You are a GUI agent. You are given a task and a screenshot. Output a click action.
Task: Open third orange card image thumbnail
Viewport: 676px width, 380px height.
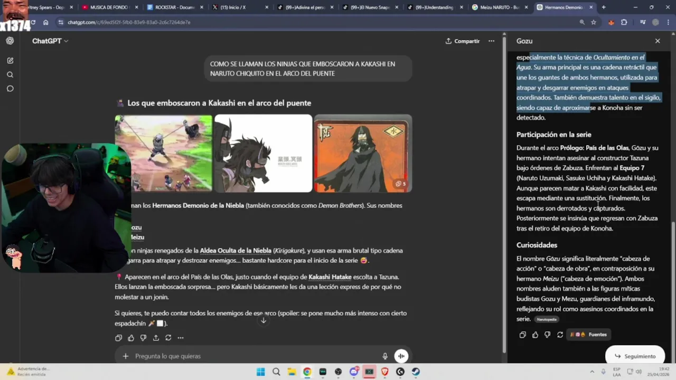pyautogui.click(x=363, y=153)
